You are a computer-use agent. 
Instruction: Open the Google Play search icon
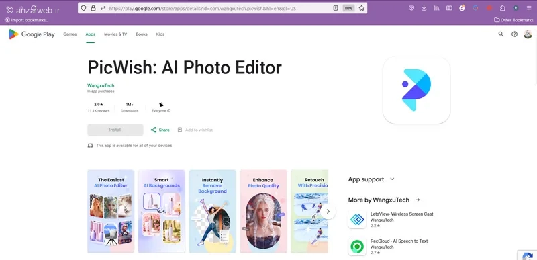501,34
